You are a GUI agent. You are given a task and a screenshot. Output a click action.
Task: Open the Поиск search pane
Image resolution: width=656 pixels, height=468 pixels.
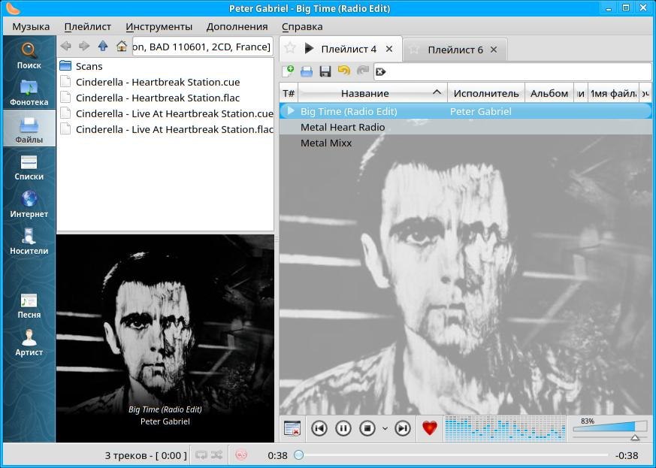tap(29, 55)
